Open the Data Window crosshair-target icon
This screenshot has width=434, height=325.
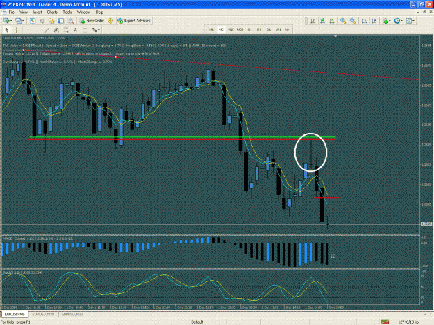[x=42, y=21]
